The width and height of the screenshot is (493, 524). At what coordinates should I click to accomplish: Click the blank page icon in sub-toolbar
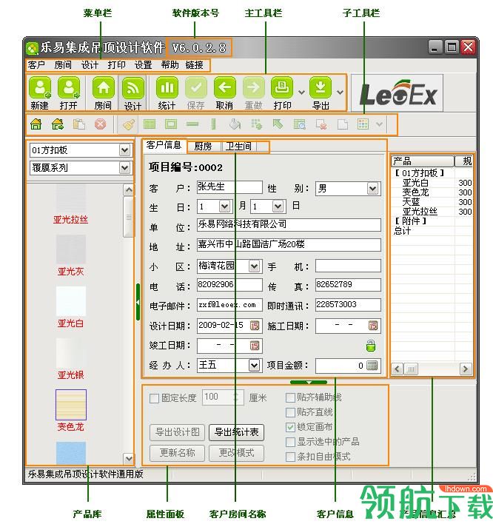[343, 124]
